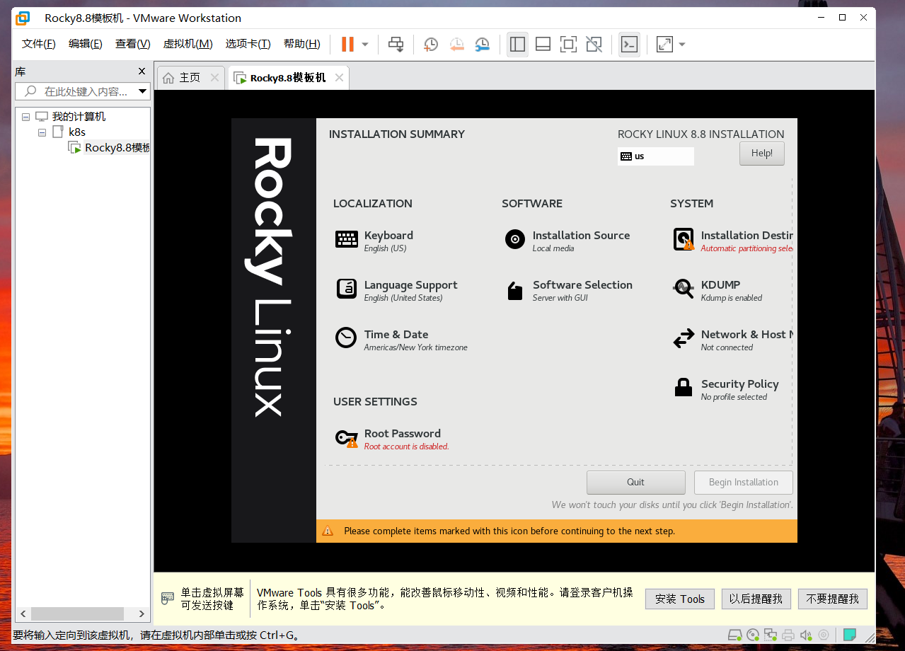Close the 主页 tab
The image size is (905, 651).
[x=214, y=78]
